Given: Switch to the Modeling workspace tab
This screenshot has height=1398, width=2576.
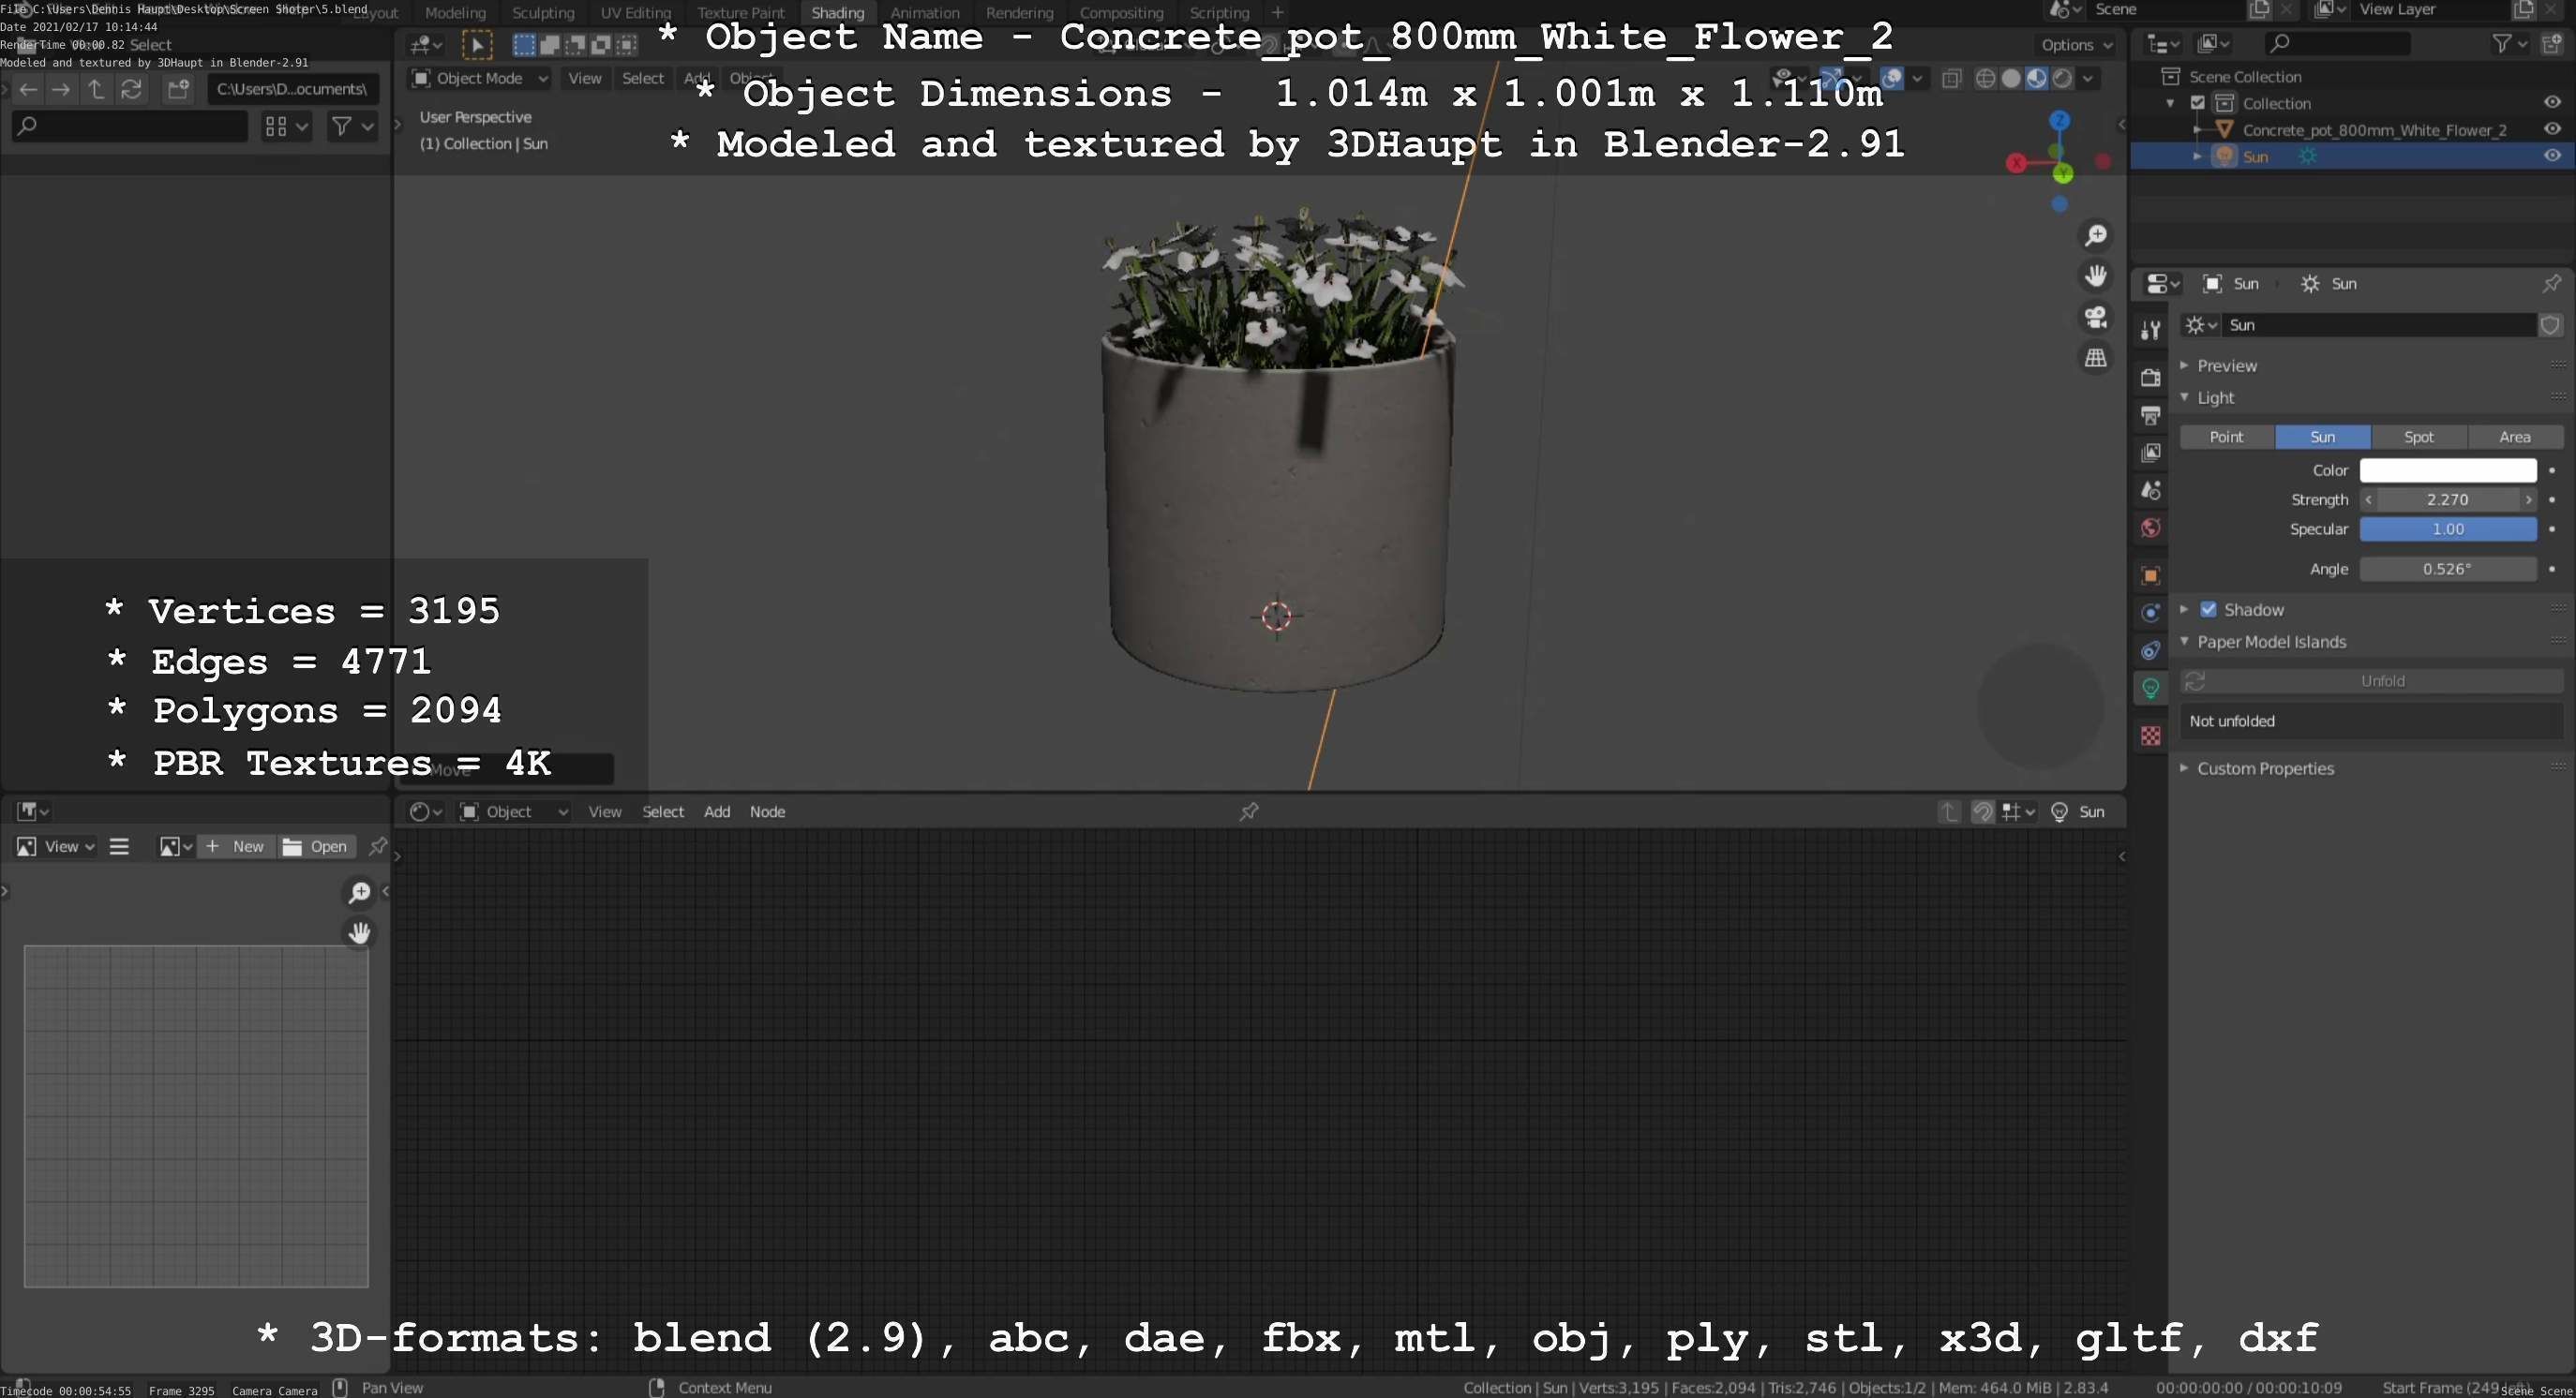Looking at the screenshot, I should pos(455,13).
